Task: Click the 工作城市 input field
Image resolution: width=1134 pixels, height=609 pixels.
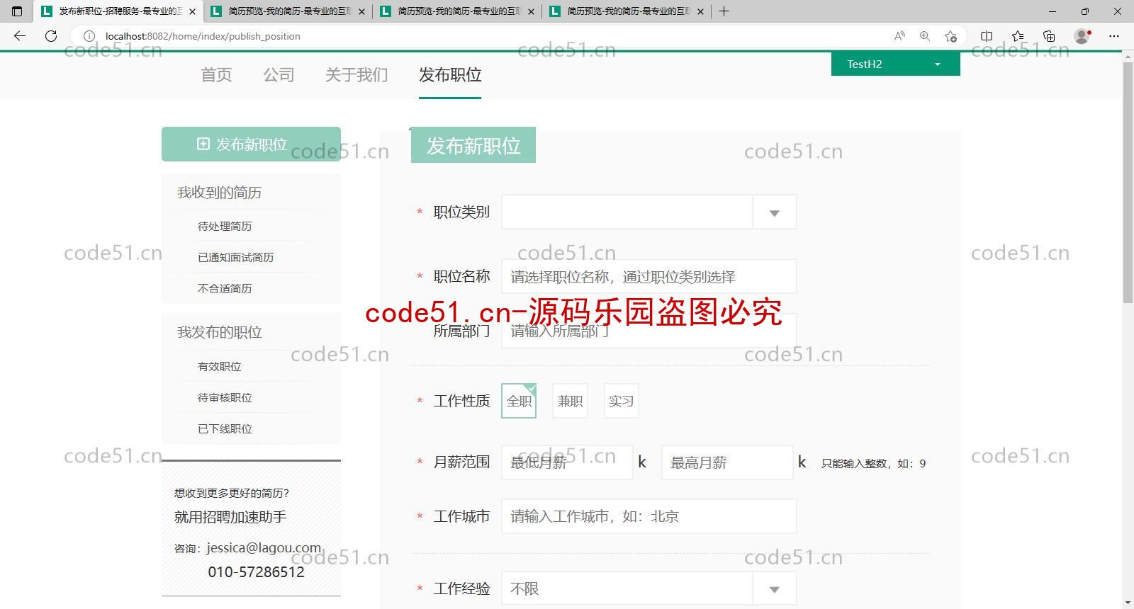Action: click(649, 516)
